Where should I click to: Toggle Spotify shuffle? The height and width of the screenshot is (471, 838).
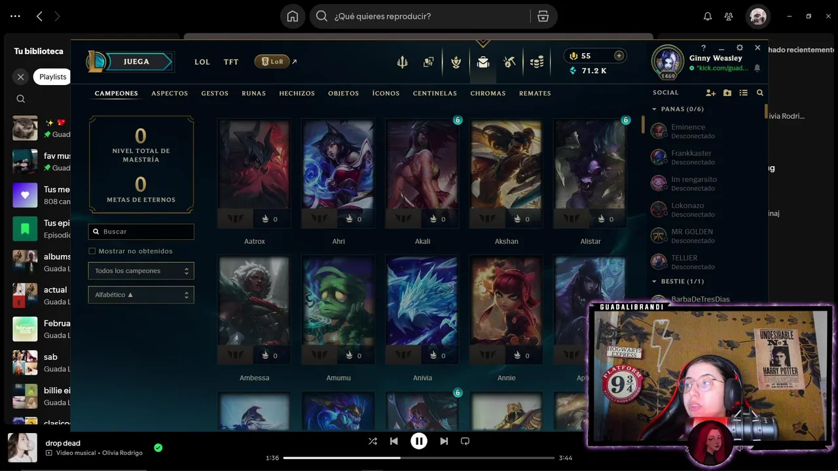(373, 441)
